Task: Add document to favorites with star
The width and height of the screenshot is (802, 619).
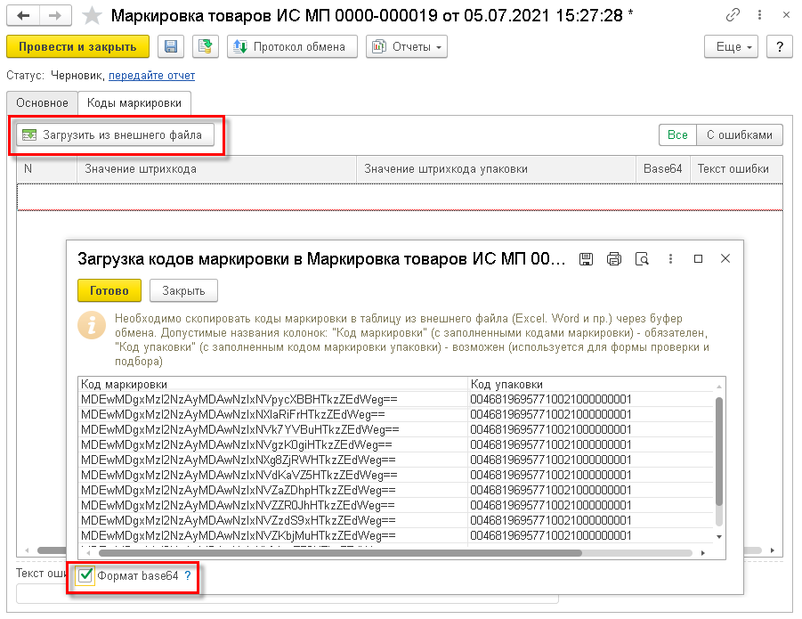Action: (92, 16)
